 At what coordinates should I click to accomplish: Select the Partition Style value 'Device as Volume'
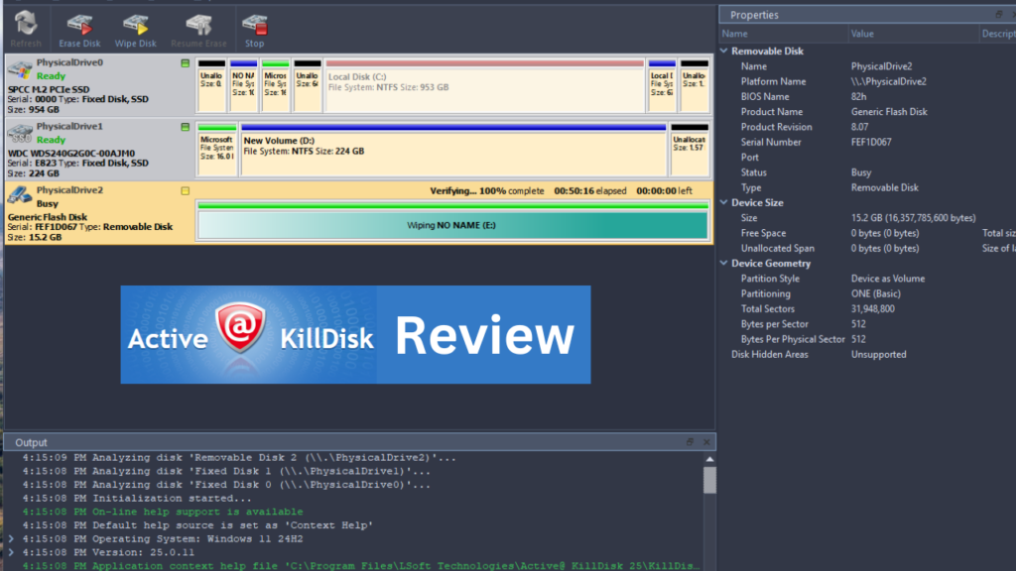pyautogui.click(x=888, y=279)
